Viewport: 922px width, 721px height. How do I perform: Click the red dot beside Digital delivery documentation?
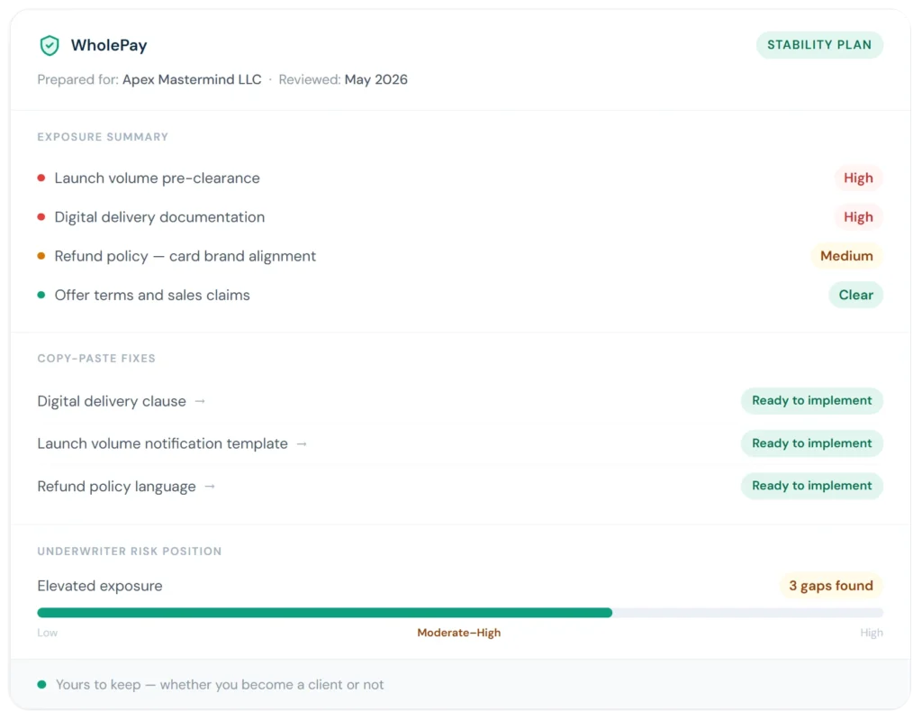point(41,216)
